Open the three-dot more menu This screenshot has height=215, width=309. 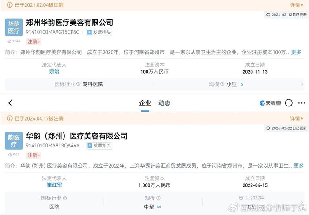pyautogui.click(x=301, y=103)
